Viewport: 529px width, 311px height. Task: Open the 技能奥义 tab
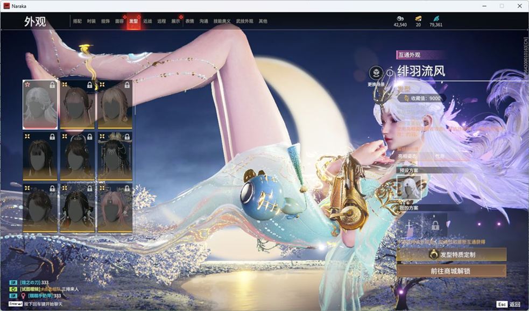pos(222,22)
